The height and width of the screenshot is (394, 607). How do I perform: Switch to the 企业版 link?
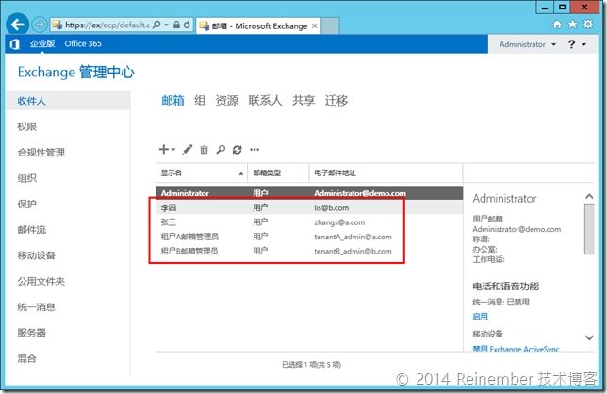42,43
